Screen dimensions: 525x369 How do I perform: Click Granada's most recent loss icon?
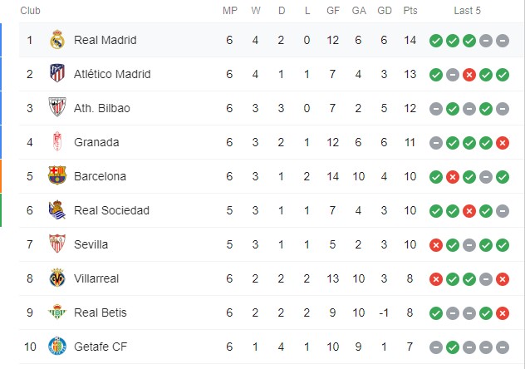[503, 143]
